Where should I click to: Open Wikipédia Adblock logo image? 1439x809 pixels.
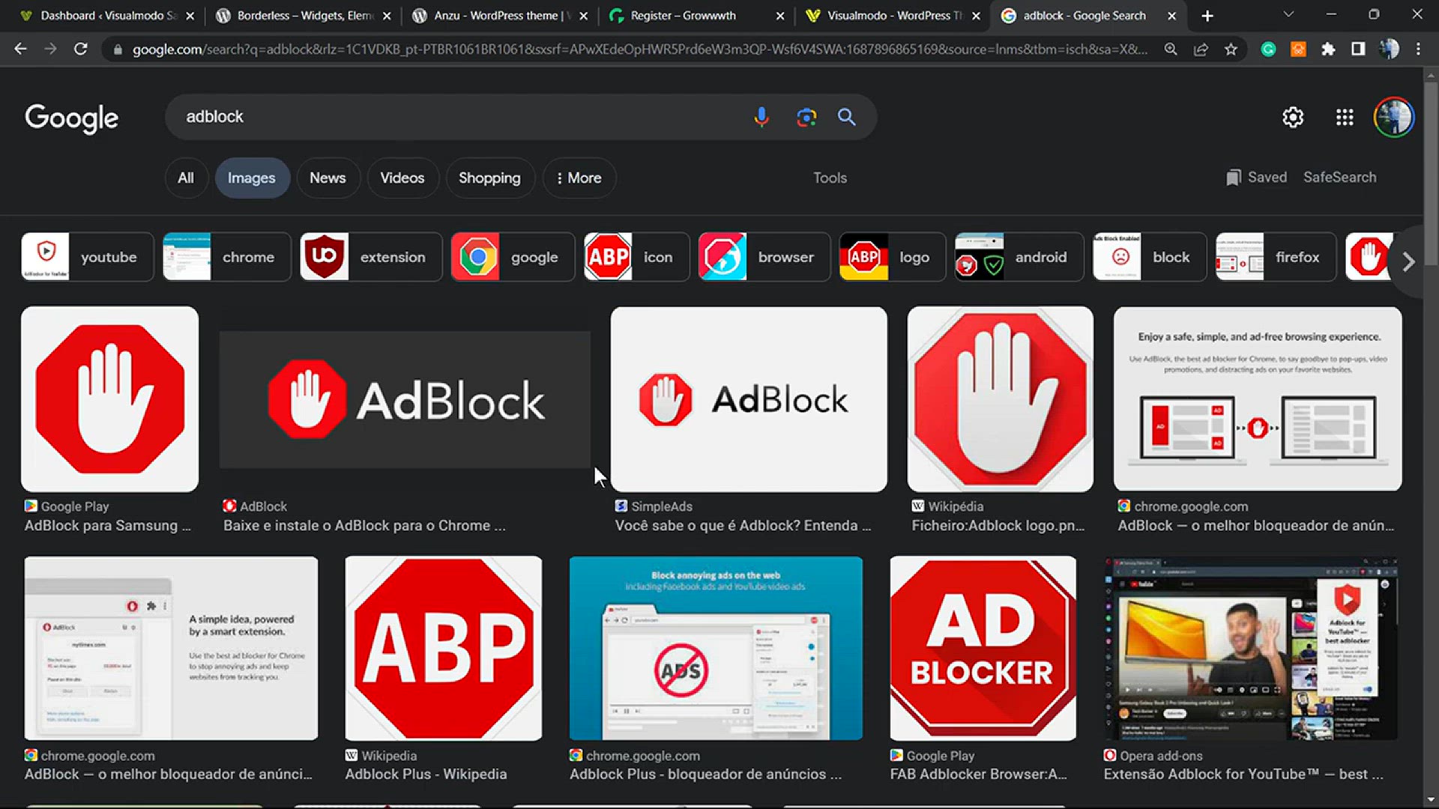[1001, 399]
